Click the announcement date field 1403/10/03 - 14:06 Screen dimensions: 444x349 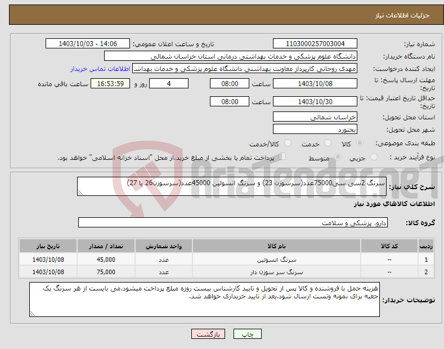pyautogui.click(x=88, y=44)
